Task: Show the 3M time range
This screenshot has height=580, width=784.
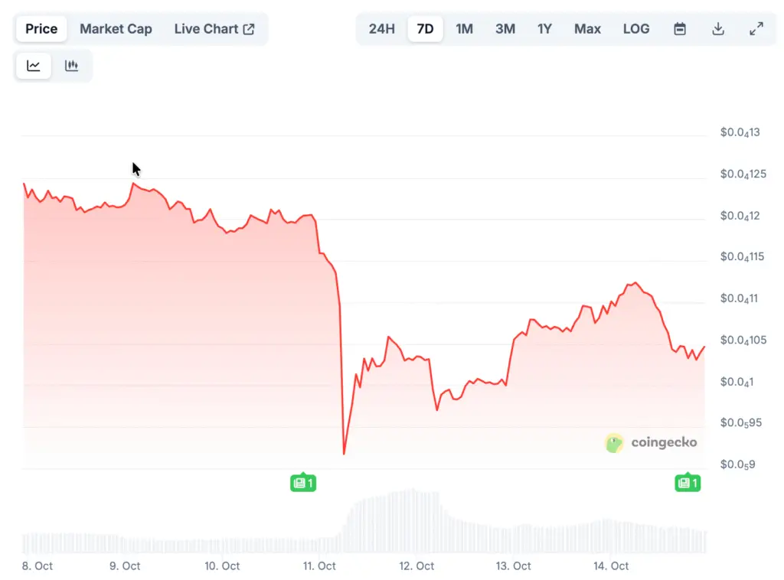Action: click(505, 29)
